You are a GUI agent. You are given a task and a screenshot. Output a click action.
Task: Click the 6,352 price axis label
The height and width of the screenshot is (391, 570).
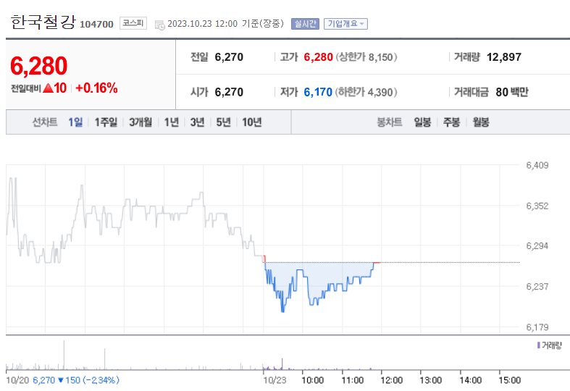click(x=537, y=206)
